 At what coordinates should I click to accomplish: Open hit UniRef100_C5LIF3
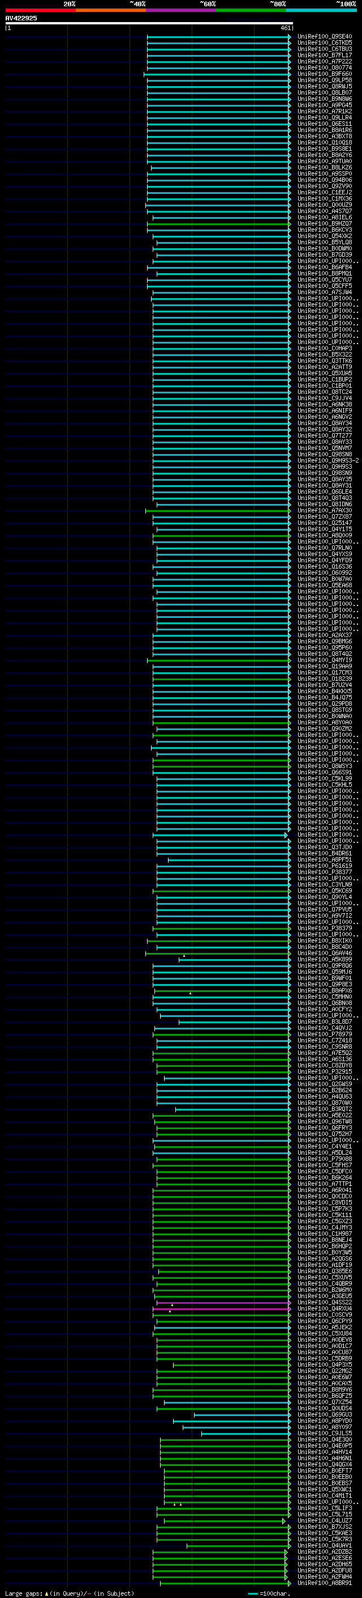(324, 1508)
